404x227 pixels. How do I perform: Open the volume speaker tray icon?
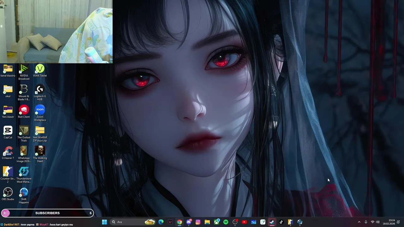coord(378,222)
